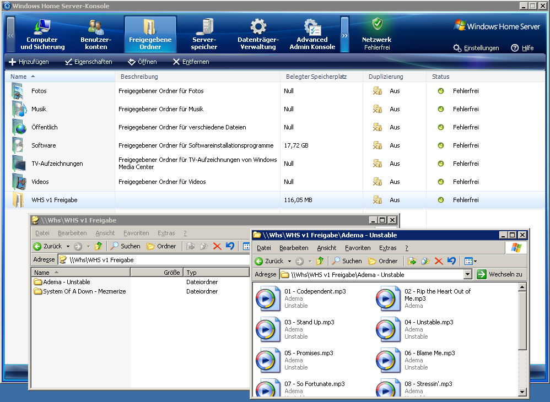Select the Öffentlich folder icon
The height and width of the screenshot is (402, 550).
coord(19,127)
